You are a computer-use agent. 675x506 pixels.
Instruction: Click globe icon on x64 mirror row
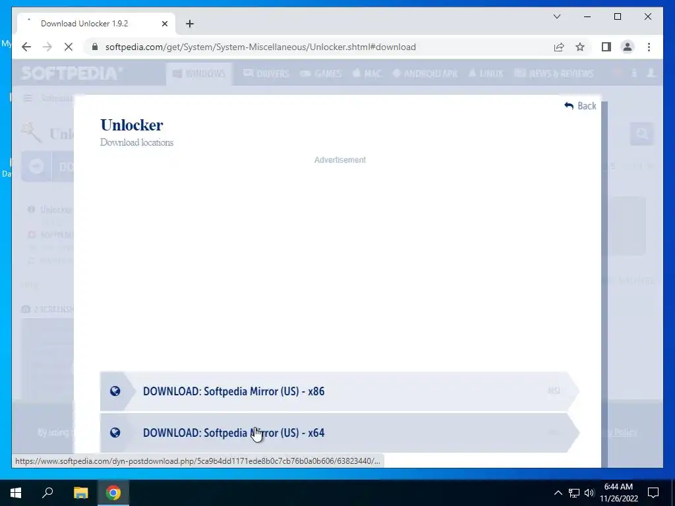pos(115,433)
